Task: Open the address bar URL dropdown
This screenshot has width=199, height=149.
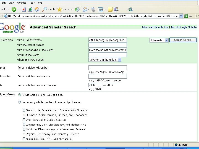Action: (x=181, y=16)
